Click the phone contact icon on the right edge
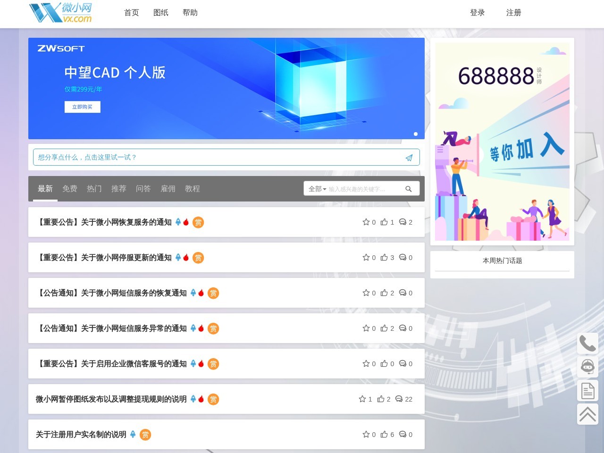604x453 pixels. pyautogui.click(x=587, y=343)
